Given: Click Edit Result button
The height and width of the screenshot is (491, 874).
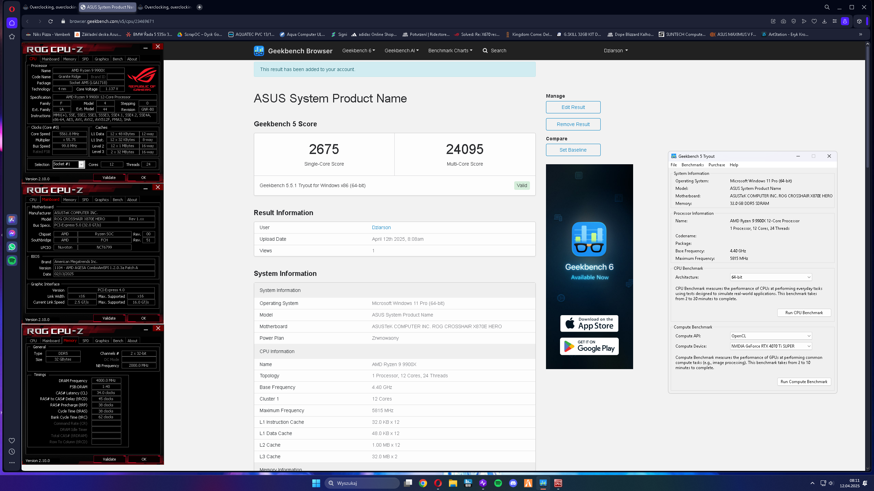Looking at the screenshot, I should pos(573,107).
